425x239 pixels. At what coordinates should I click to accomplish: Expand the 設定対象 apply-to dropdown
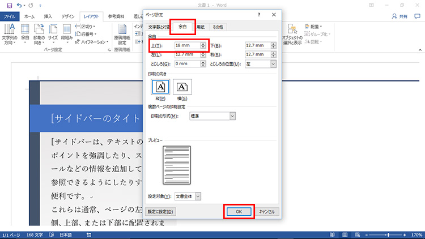(198, 196)
